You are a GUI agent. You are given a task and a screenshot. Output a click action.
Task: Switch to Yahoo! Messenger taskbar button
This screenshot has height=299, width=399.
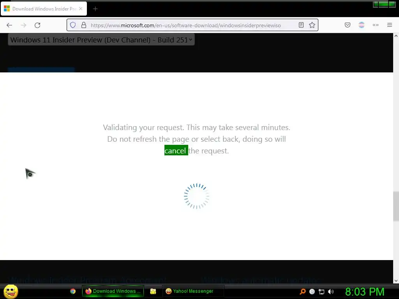coord(193,291)
